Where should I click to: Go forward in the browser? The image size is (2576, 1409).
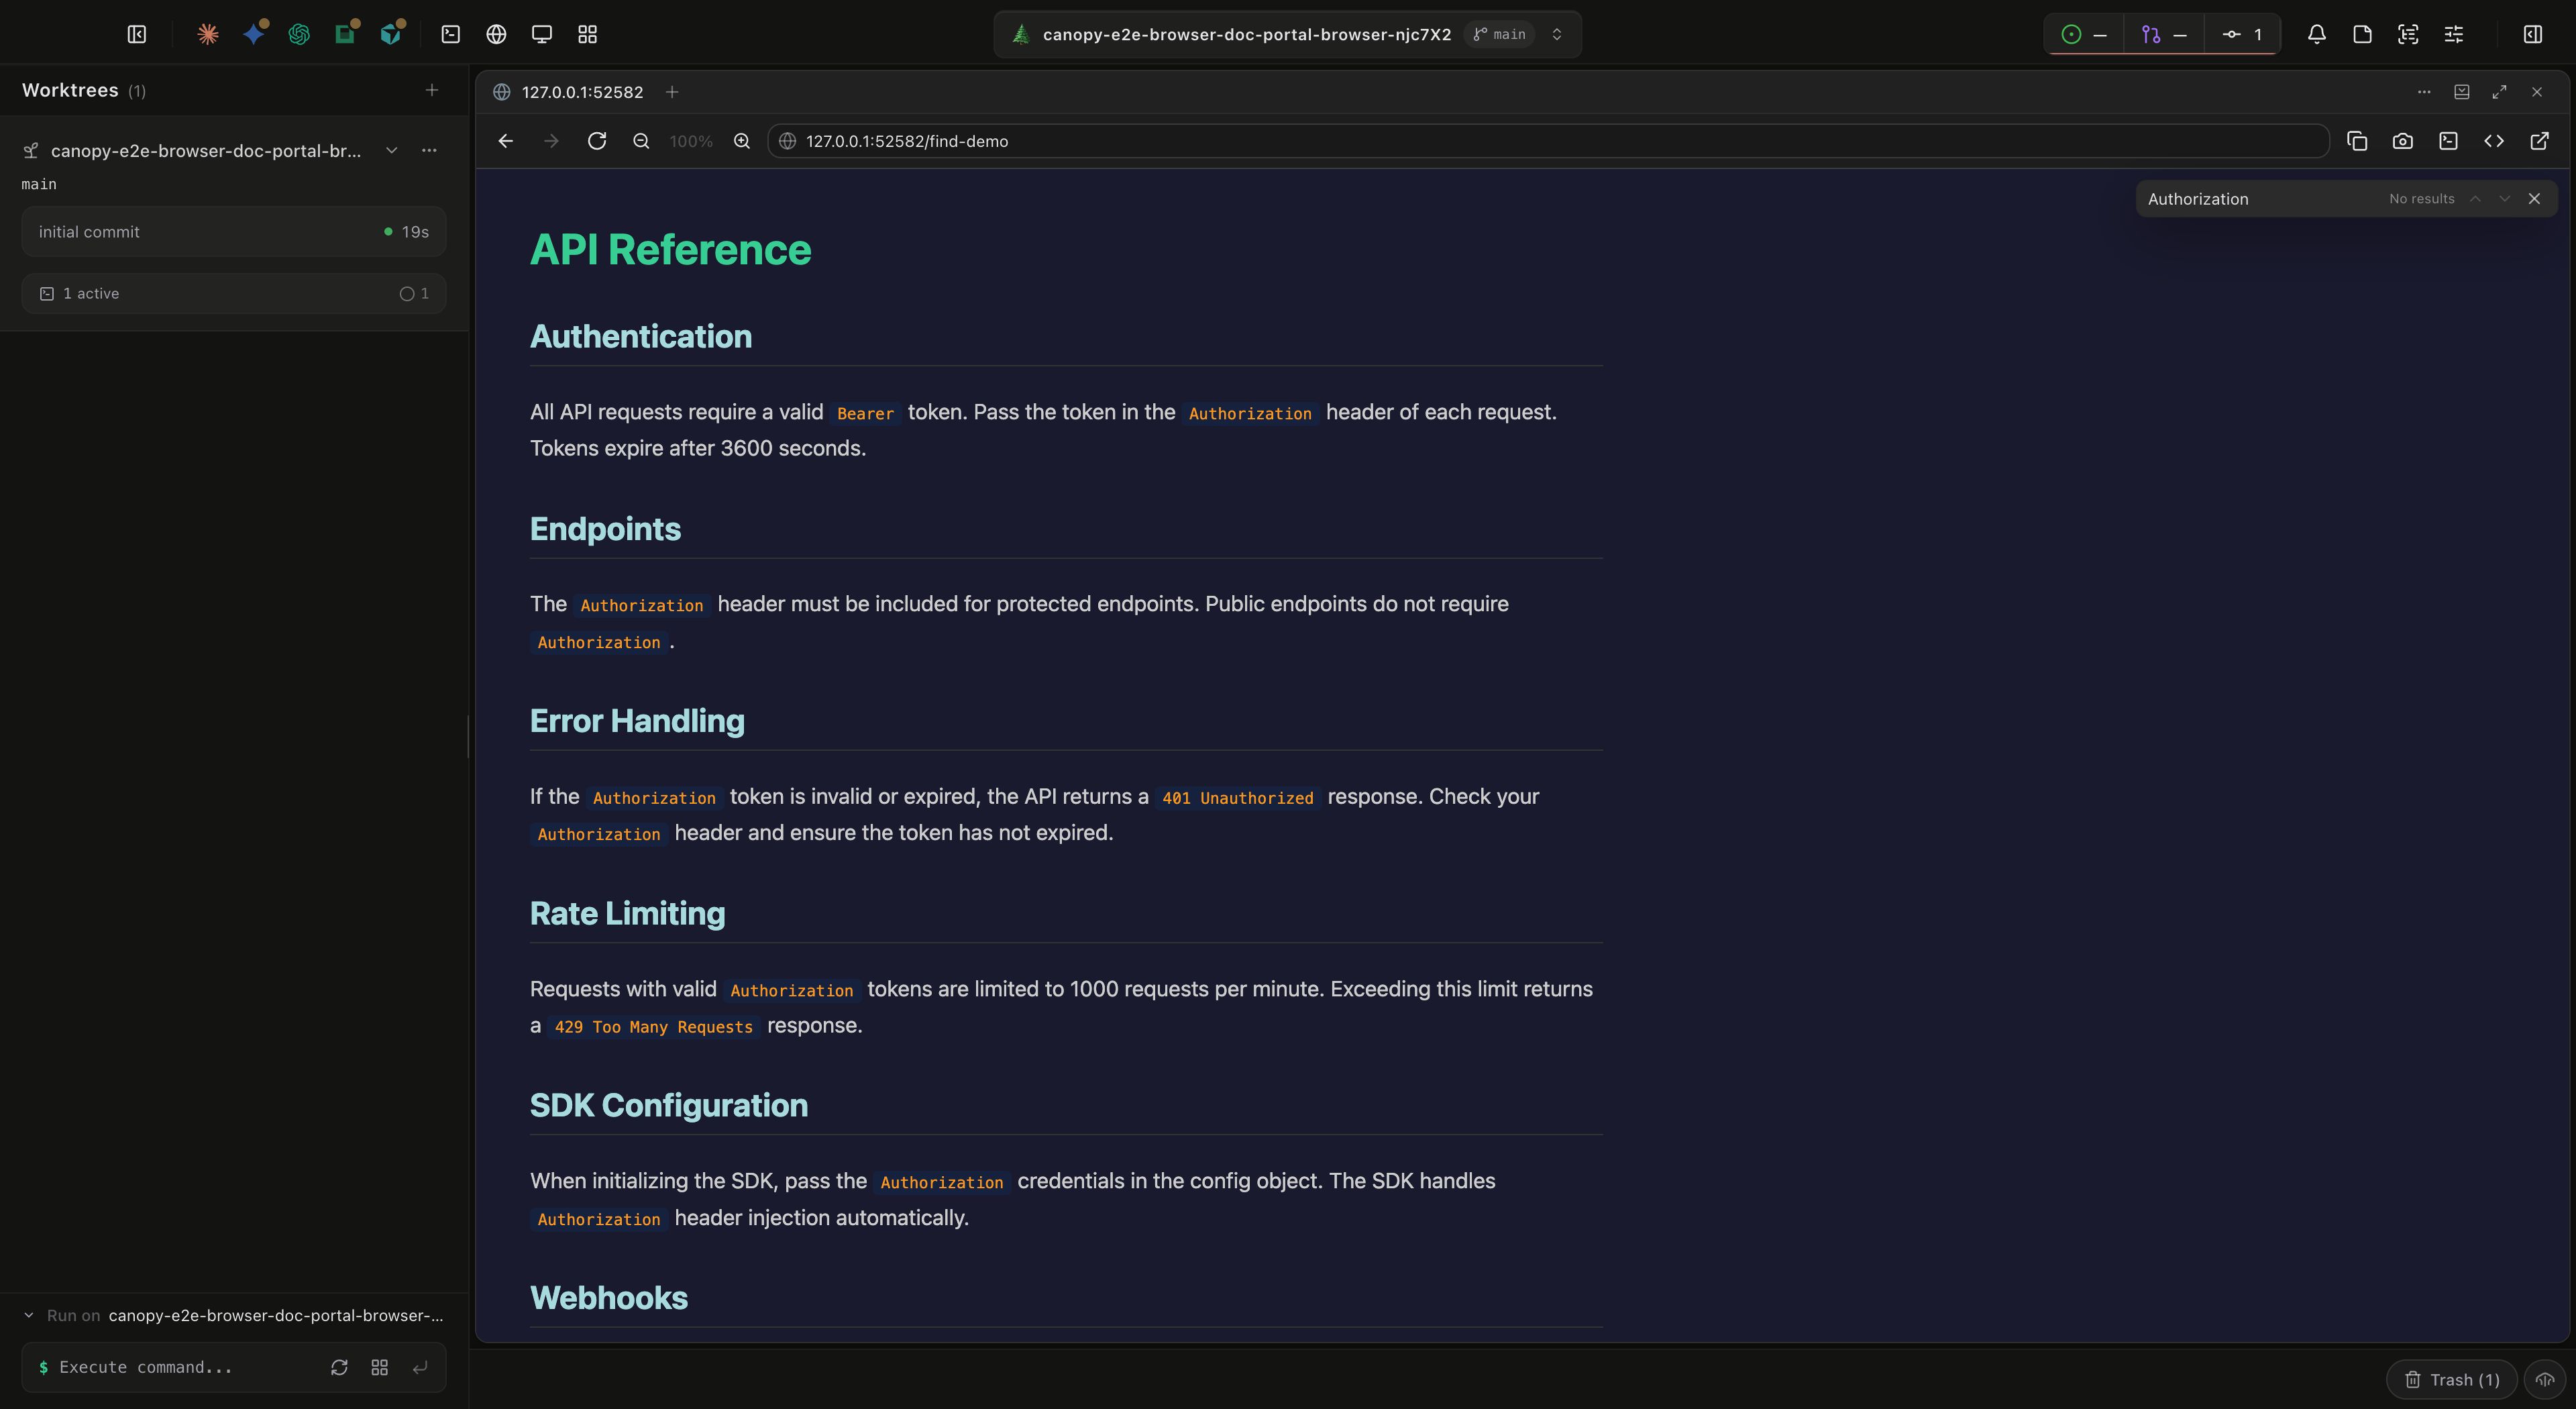coord(551,141)
